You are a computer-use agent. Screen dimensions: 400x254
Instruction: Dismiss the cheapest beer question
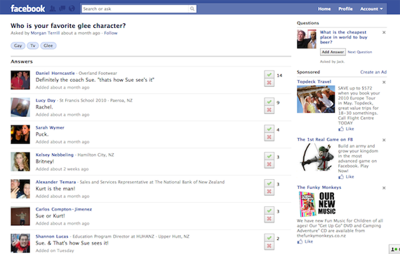pyautogui.click(x=384, y=32)
